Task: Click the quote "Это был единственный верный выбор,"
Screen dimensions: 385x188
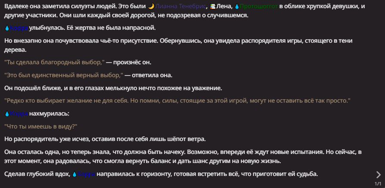Action: point(64,75)
